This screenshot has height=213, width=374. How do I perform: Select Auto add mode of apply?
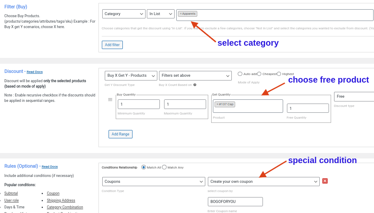pos(240,74)
